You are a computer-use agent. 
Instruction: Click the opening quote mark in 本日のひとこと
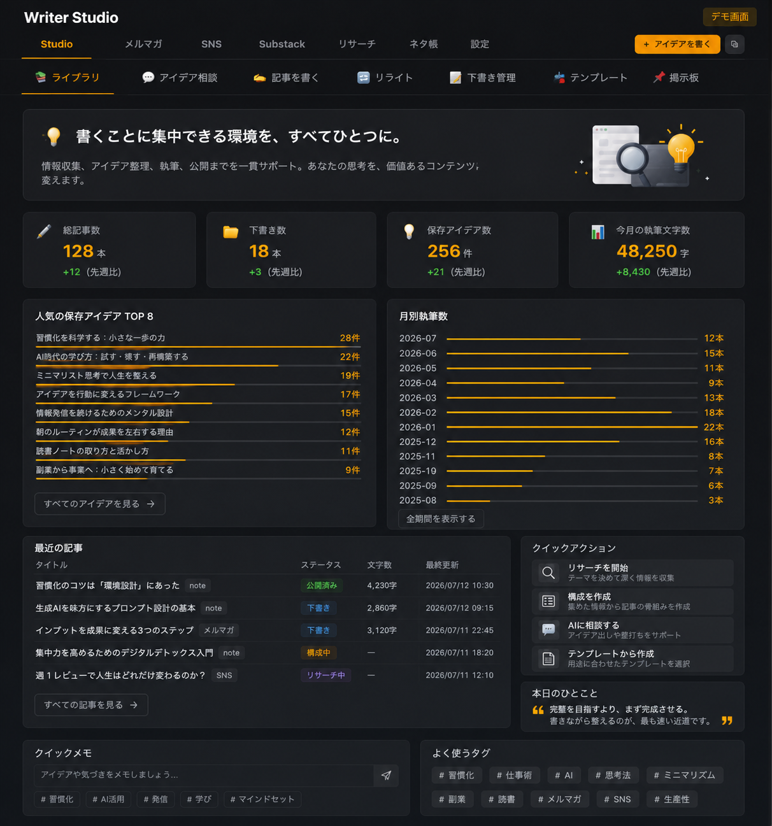click(538, 710)
